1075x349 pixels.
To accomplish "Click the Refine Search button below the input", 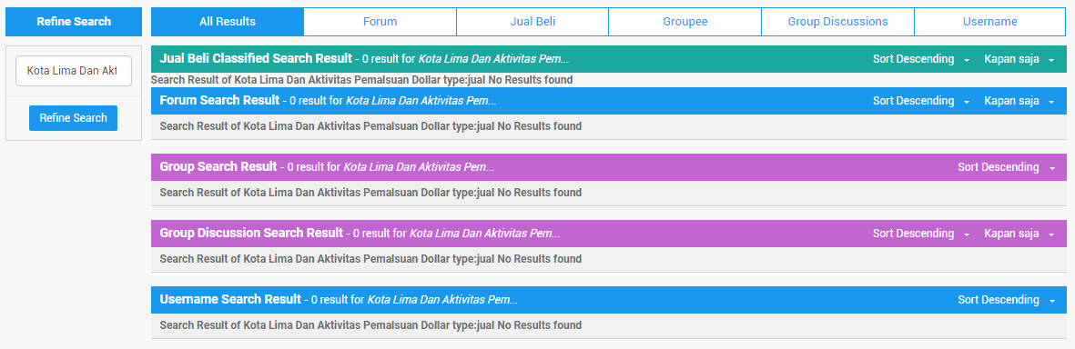I will (x=74, y=118).
